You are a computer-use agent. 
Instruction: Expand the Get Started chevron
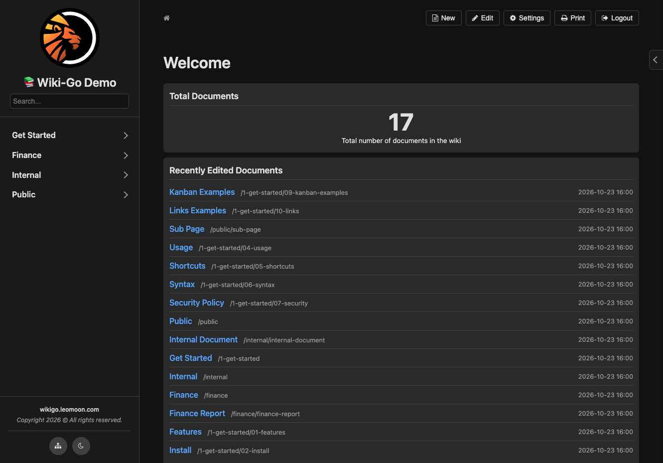(126, 136)
